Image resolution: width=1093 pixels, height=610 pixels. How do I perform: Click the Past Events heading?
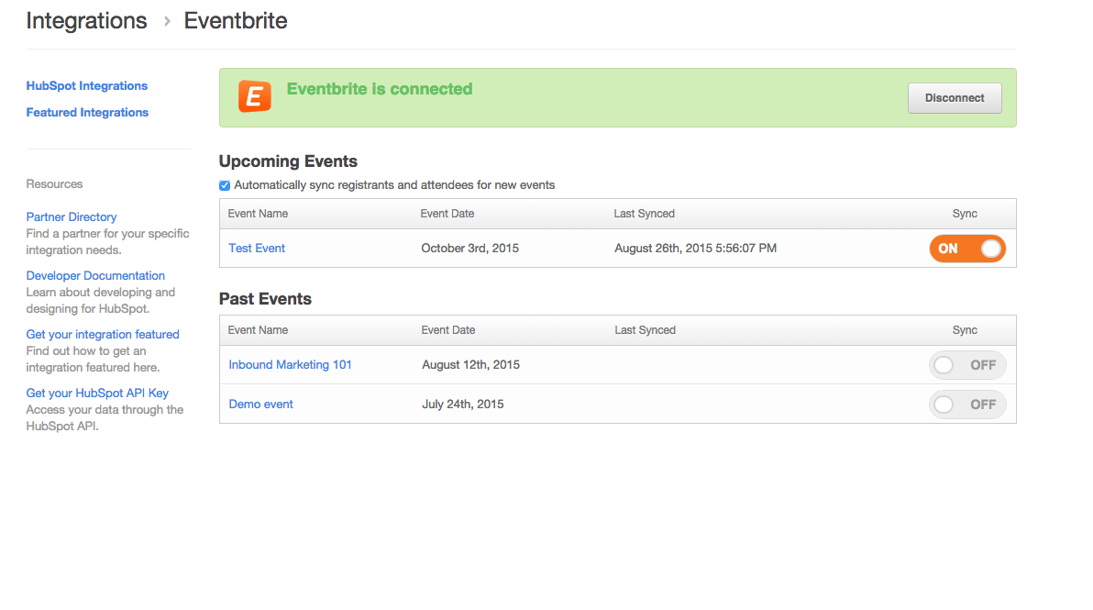click(266, 298)
